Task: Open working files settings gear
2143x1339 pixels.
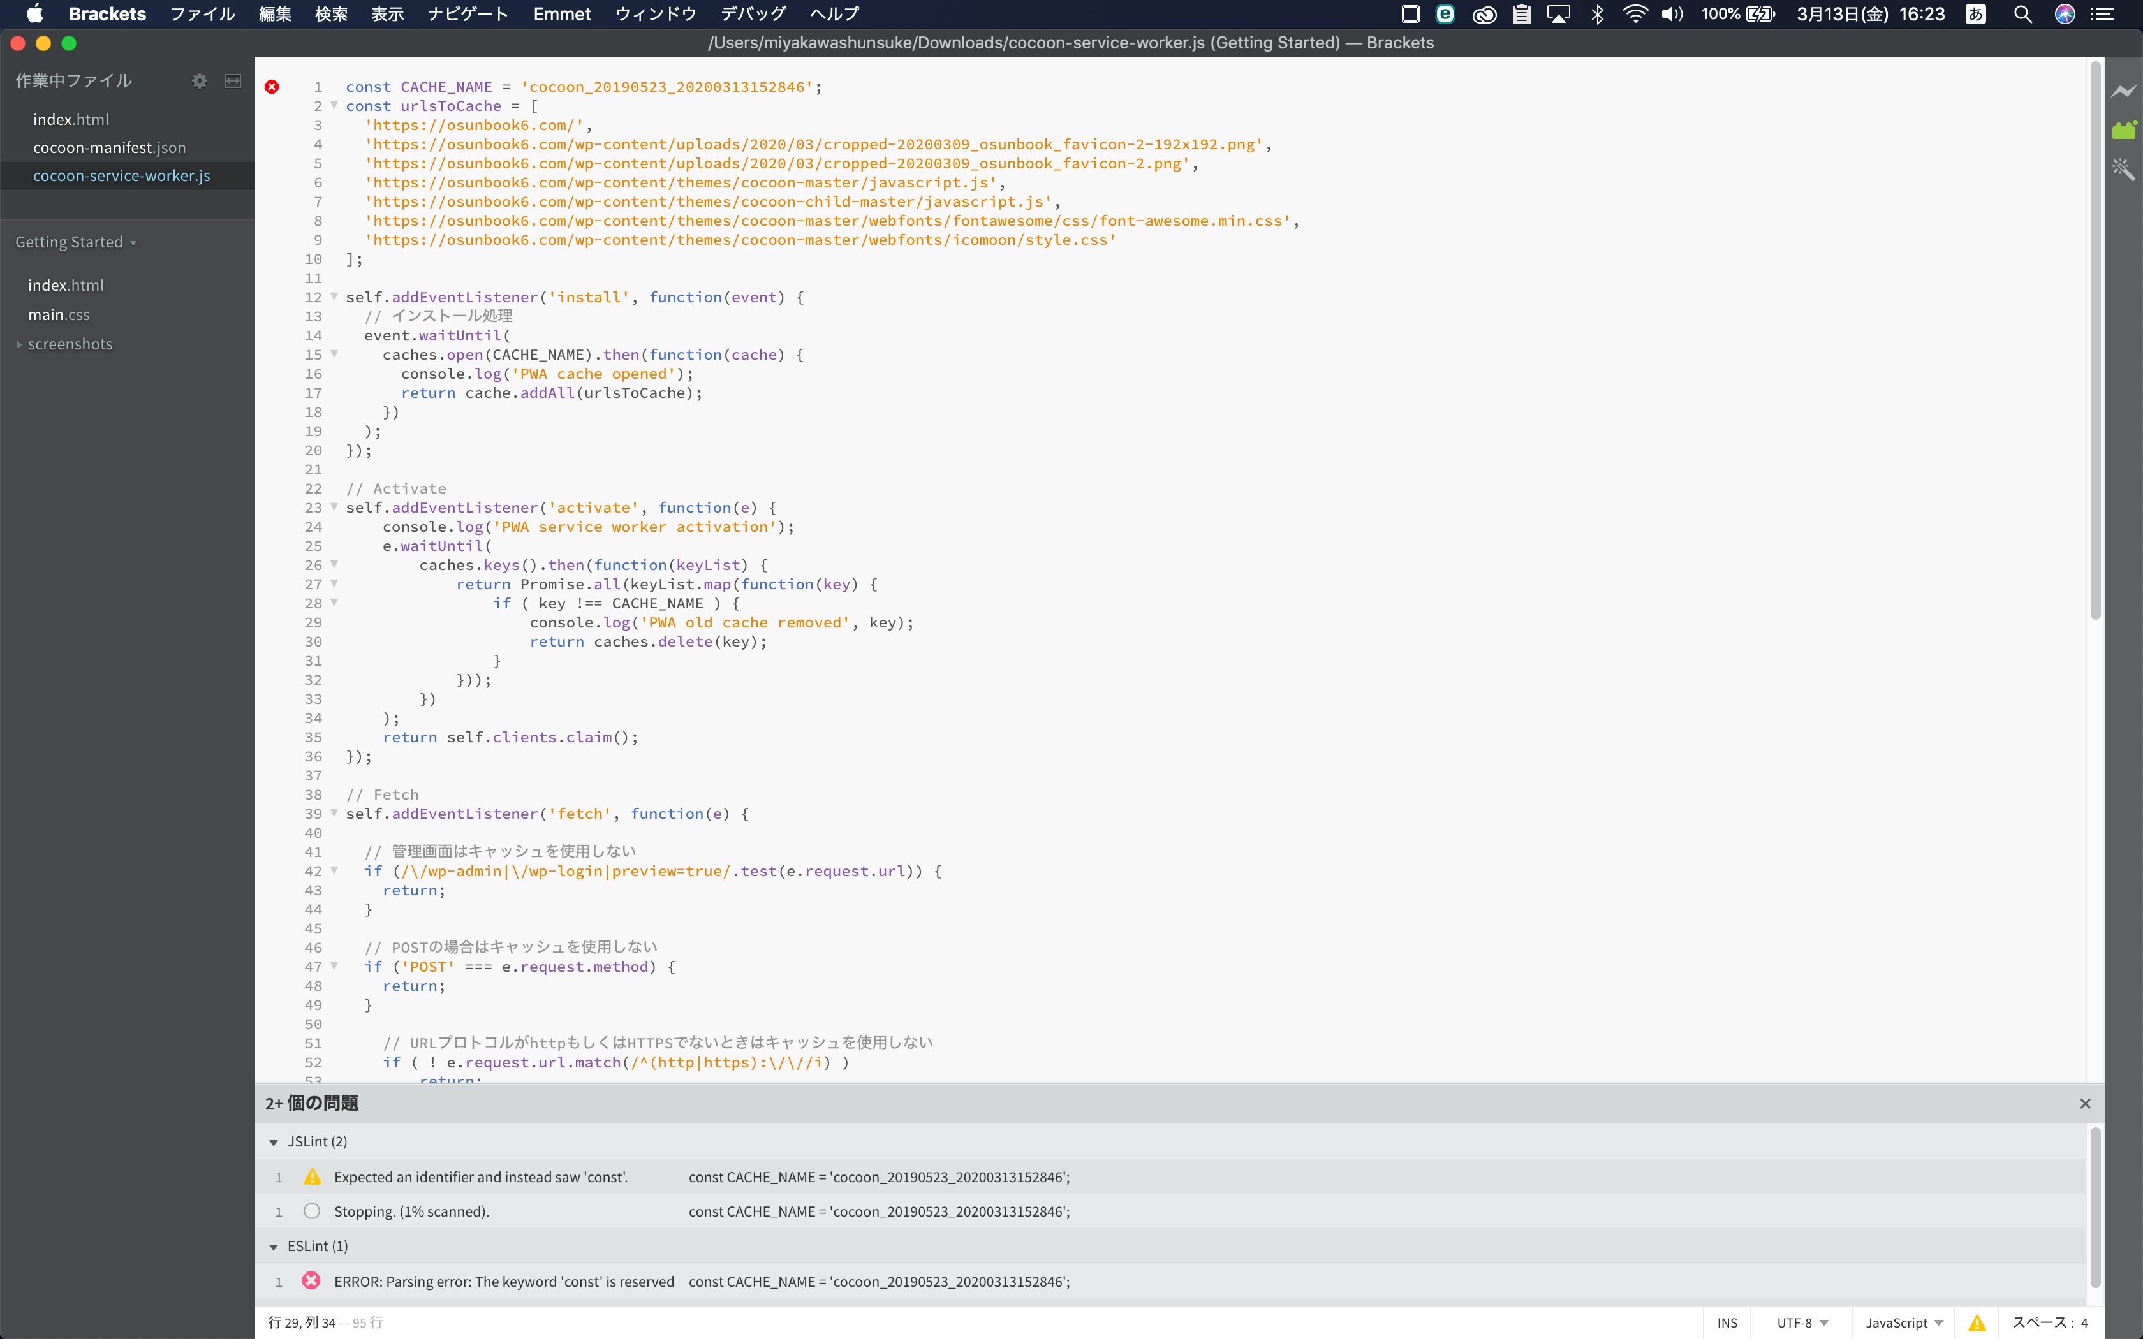Action: (x=199, y=80)
